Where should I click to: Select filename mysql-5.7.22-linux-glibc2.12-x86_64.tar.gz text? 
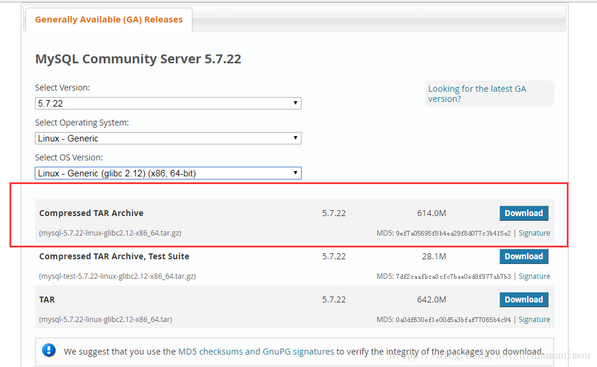[110, 233]
